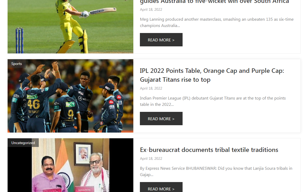Click April 18, 2022 date under IPL headline
Viewport: 307px width, 192px height.
point(151,88)
